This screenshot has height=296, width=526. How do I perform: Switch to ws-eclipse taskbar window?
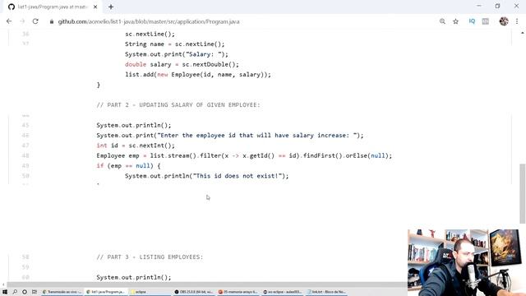tap(282, 292)
